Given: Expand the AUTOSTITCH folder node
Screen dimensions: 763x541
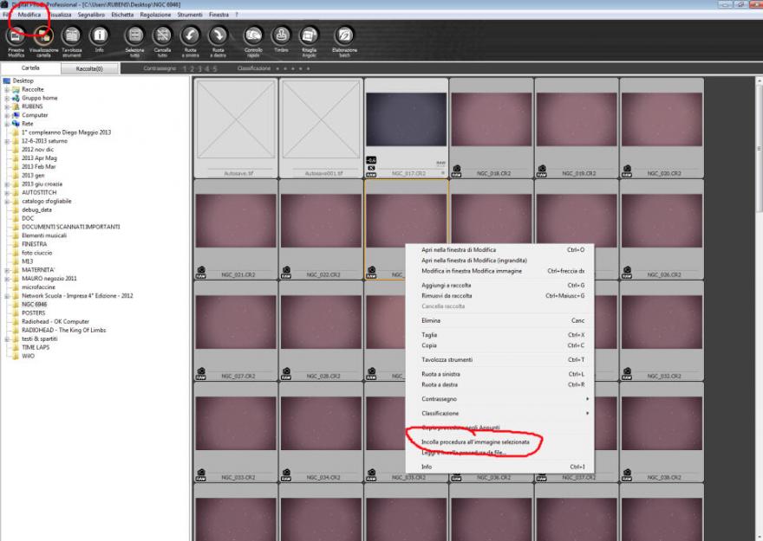Looking at the screenshot, I should (x=7, y=192).
